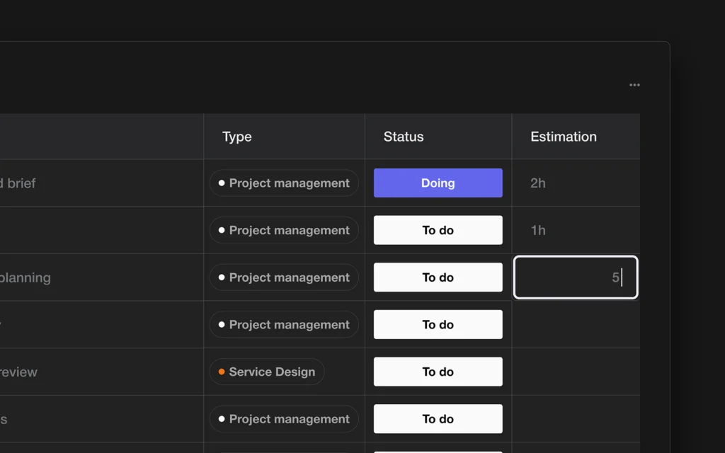Click the Status column header
This screenshot has height=453, width=725.
404,137
